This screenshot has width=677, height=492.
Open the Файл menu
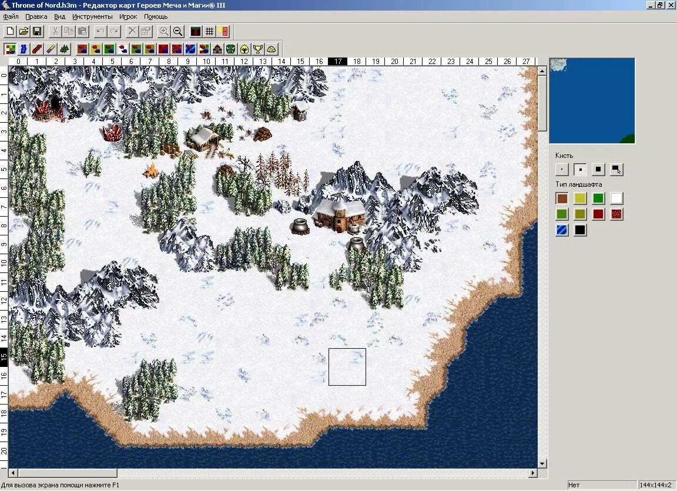pos(11,16)
